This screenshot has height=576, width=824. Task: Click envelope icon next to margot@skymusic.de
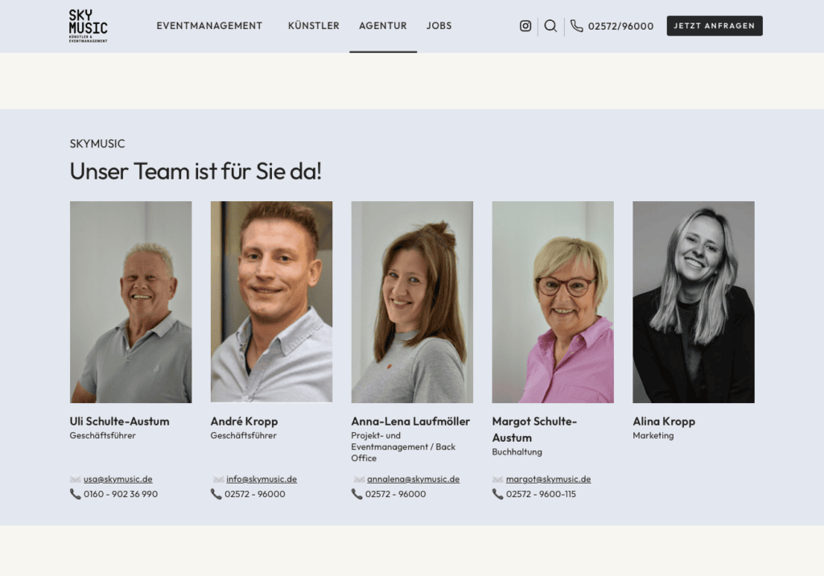pyautogui.click(x=498, y=479)
